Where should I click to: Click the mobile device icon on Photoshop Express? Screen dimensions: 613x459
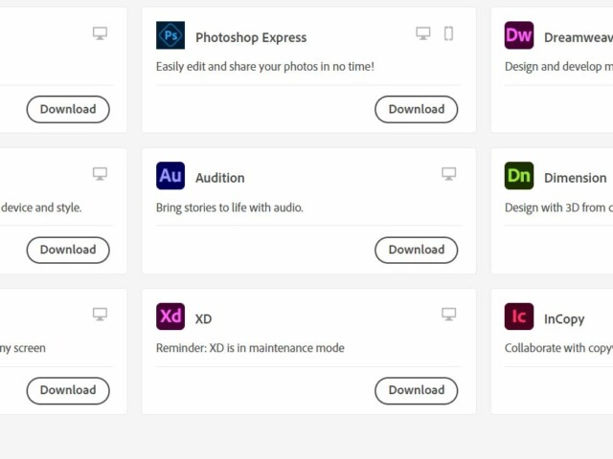pyautogui.click(x=448, y=33)
